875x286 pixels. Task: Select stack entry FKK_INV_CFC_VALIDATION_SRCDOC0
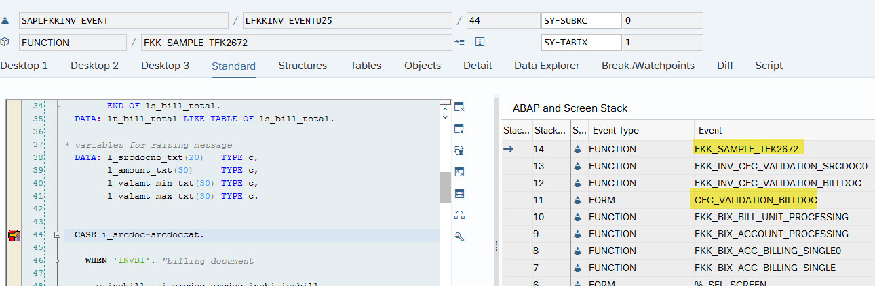pyautogui.click(x=781, y=166)
